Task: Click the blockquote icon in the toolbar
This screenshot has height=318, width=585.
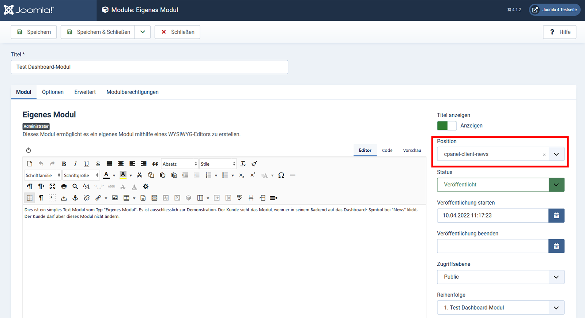Action: (x=155, y=164)
